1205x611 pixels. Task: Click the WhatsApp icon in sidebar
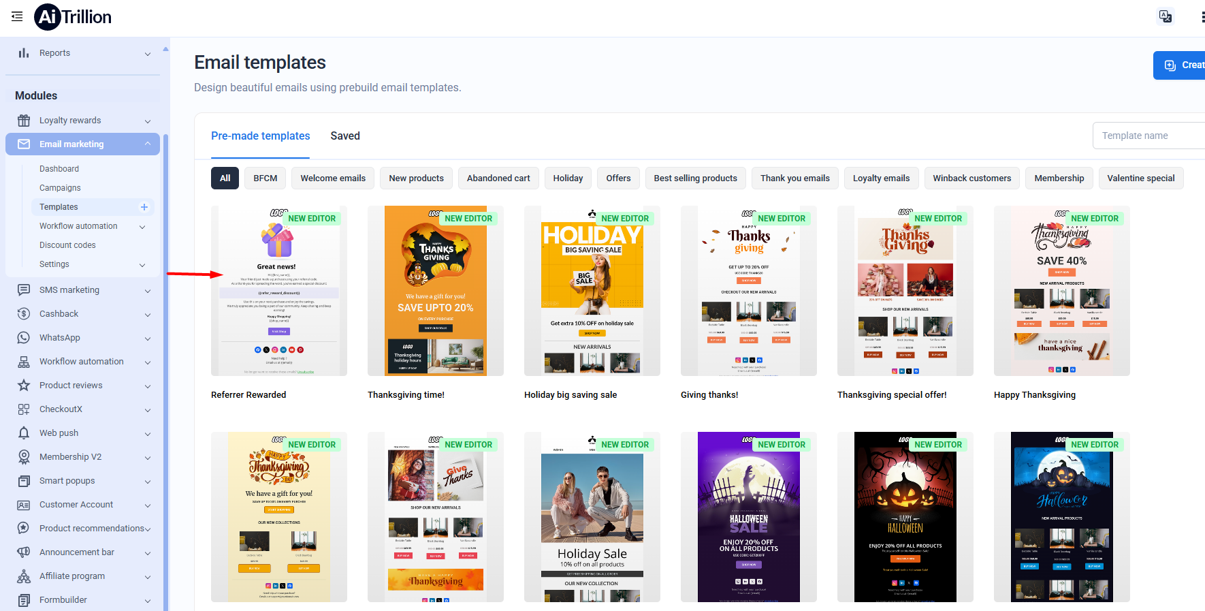pyautogui.click(x=24, y=338)
